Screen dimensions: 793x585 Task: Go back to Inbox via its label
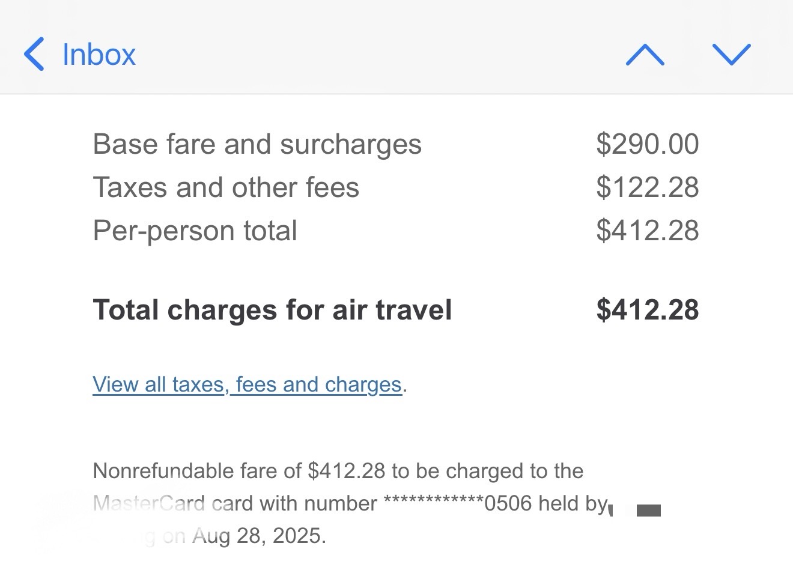99,55
